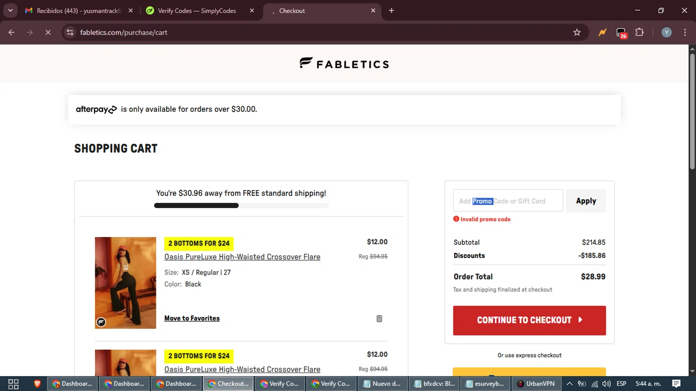Switch to the first Dashboar... taskbar window
This screenshot has width=696, height=391.
72,384
